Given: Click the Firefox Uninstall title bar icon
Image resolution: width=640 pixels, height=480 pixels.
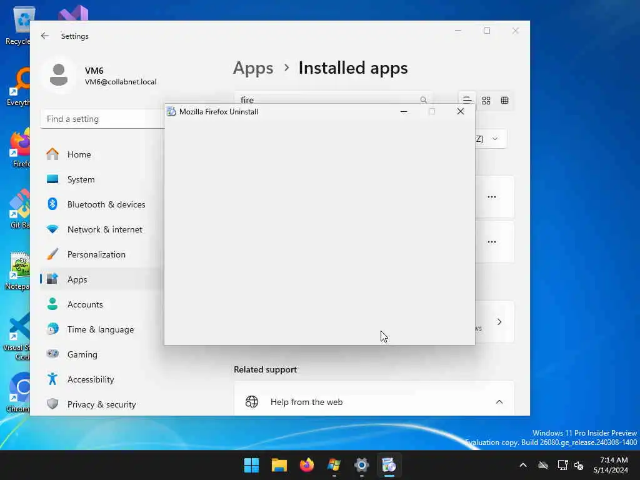Looking at the screenshot, I should pyautogui.click(x=171, y=112).
